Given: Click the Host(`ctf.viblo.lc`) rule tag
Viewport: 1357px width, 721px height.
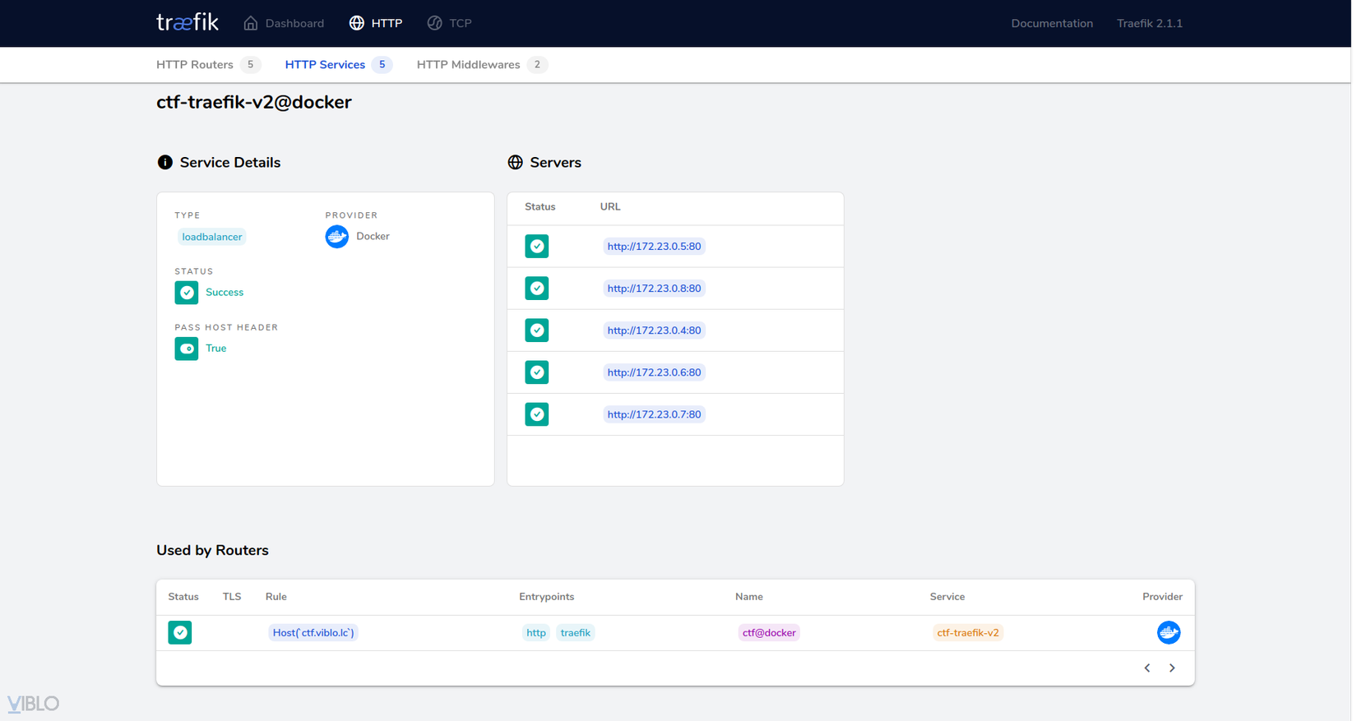Looking at the screenshot, I should coord(313,632).
